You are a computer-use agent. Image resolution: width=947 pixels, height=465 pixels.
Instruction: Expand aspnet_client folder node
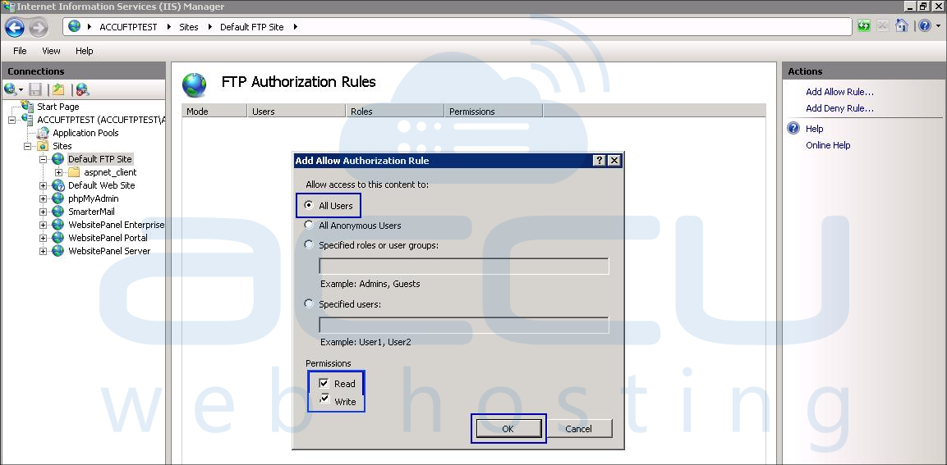coord(58,172)
